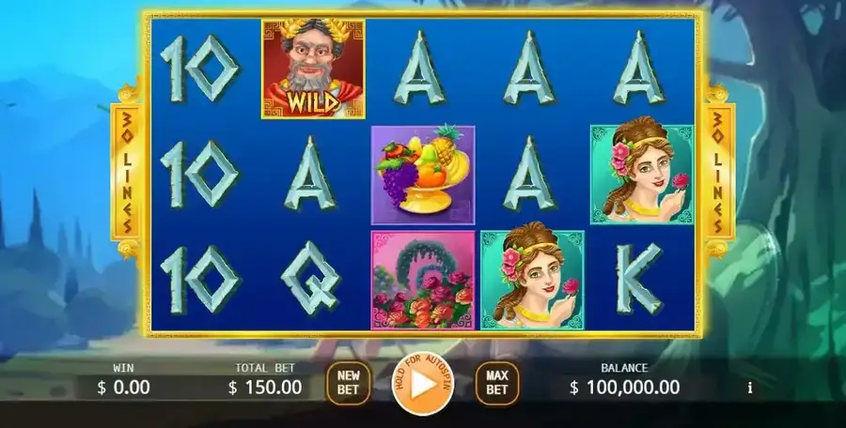The height and width of the screenshot is (428, 846).
Task: Click the goddess symbol in the bottom row
Action: [x=532, y=281]
